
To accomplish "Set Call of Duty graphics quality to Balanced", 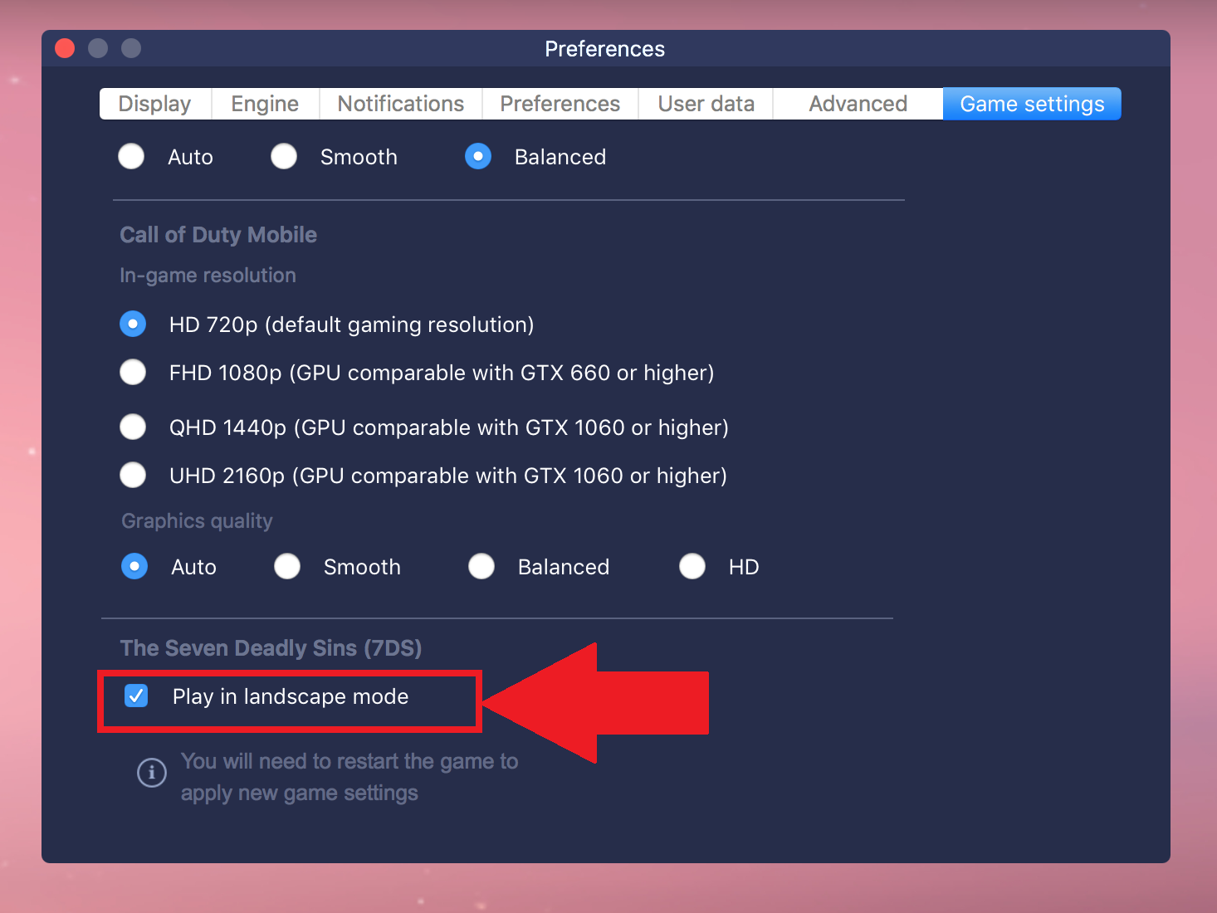I will coord(481,566).
